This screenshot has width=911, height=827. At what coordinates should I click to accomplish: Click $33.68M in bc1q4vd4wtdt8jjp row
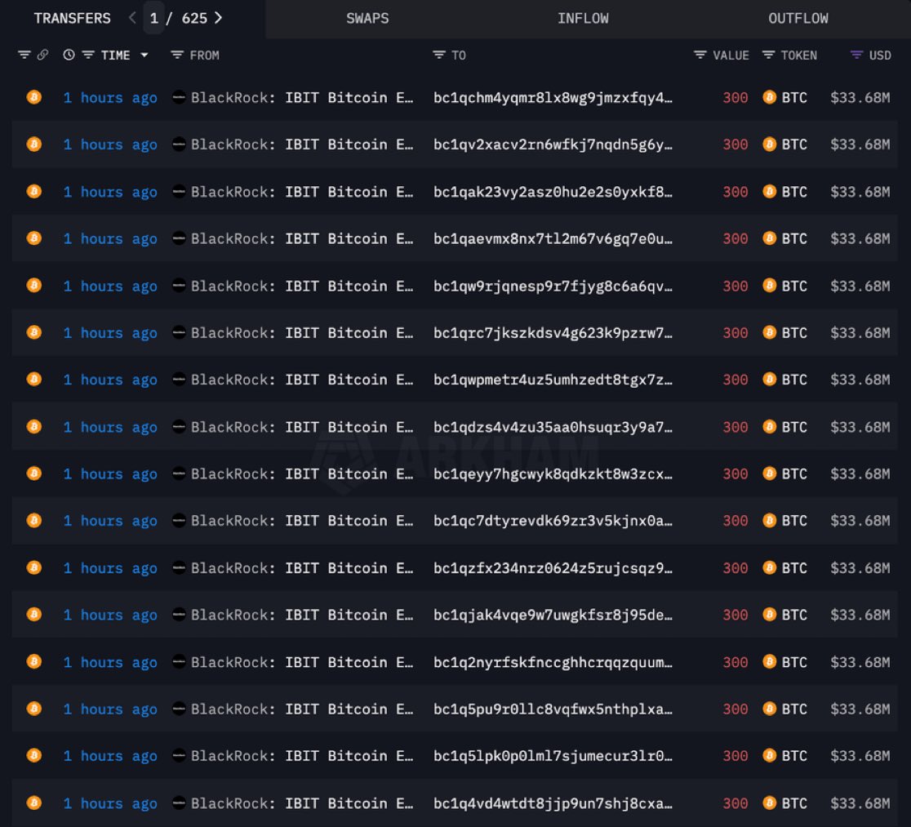point(860,803)
